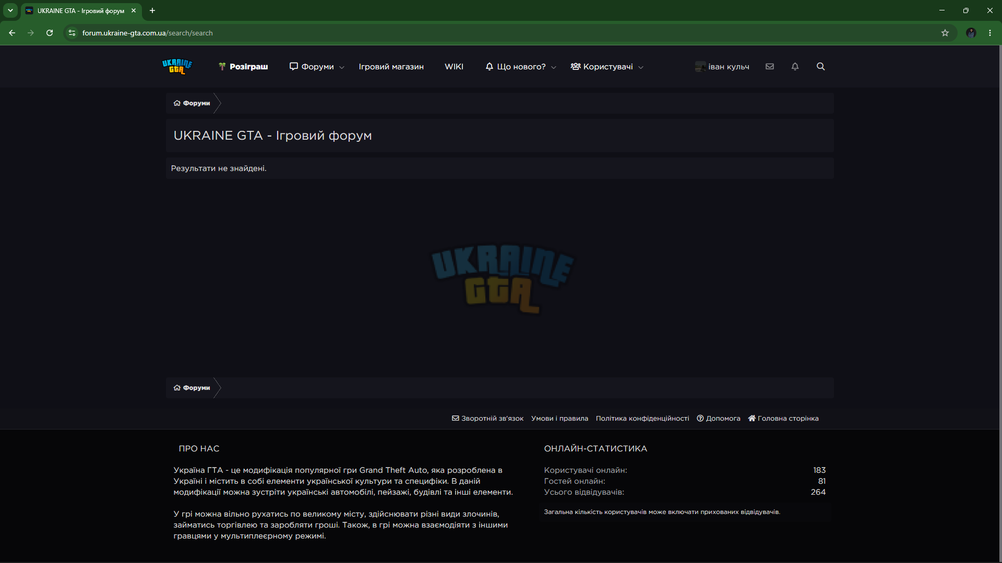Close the UKRAINE GTA browser tab
The width and height of the screenshot is (1002, 563).
click(x=134, y=10)
